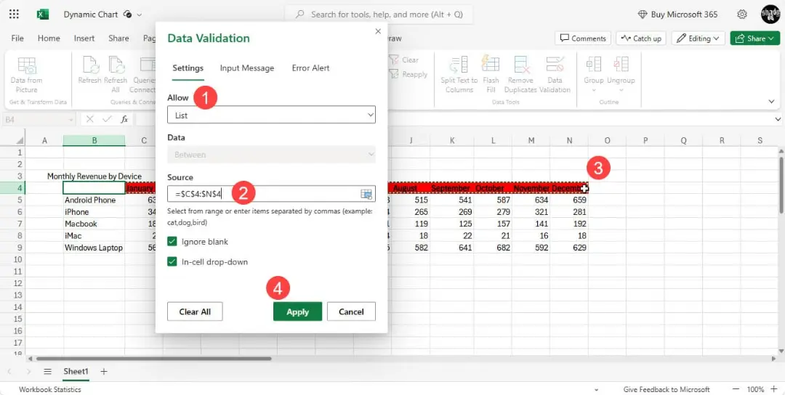Open the Dynamic Chart file name dropdown
This screenshot has height=395, width=785.
pos(139,15)
